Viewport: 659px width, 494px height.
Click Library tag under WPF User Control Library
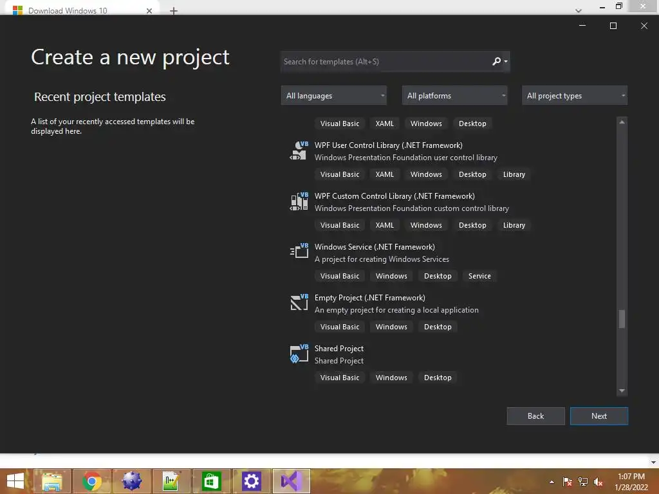click(x=514, y=174)
